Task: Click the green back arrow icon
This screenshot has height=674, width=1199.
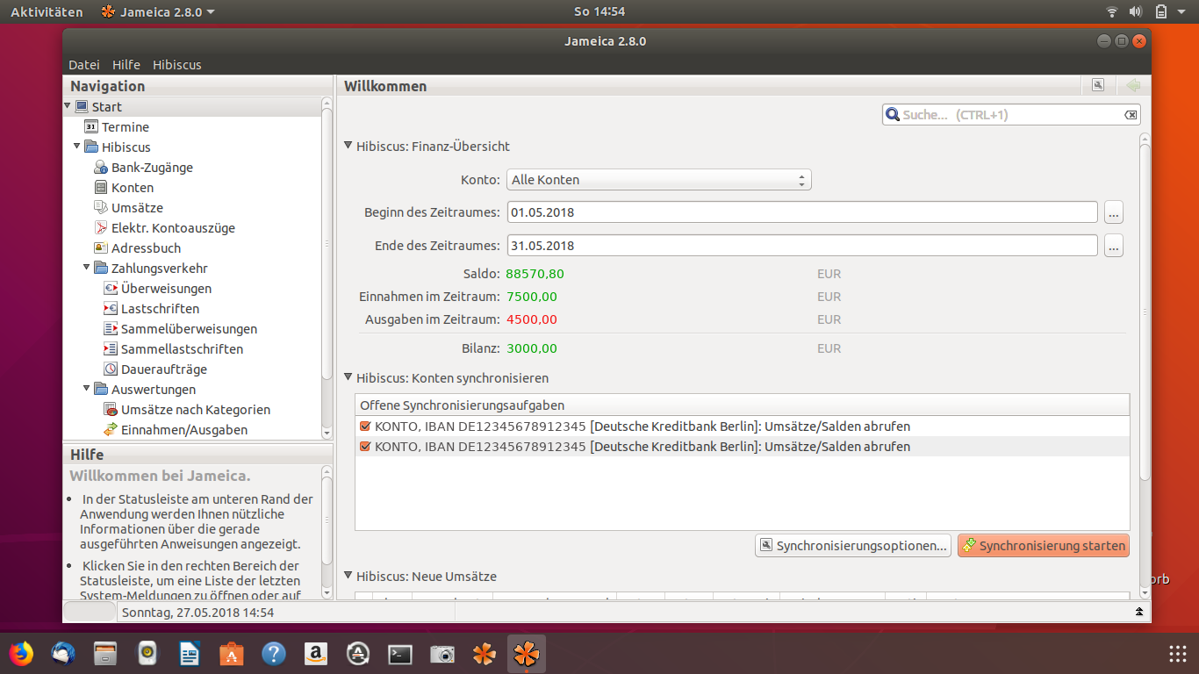Action: (1133, 85)
